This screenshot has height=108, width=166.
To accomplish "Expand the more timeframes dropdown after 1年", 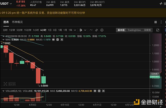I will click(75, 30).
